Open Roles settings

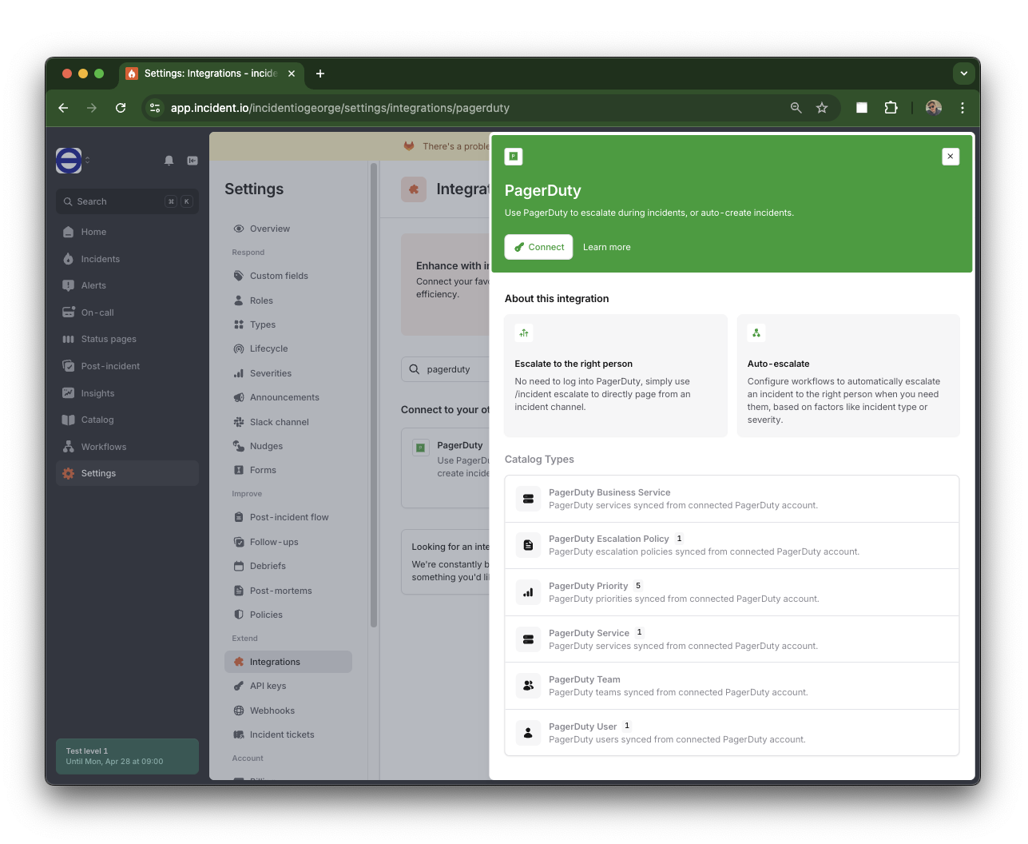click(x=288, y=301)
